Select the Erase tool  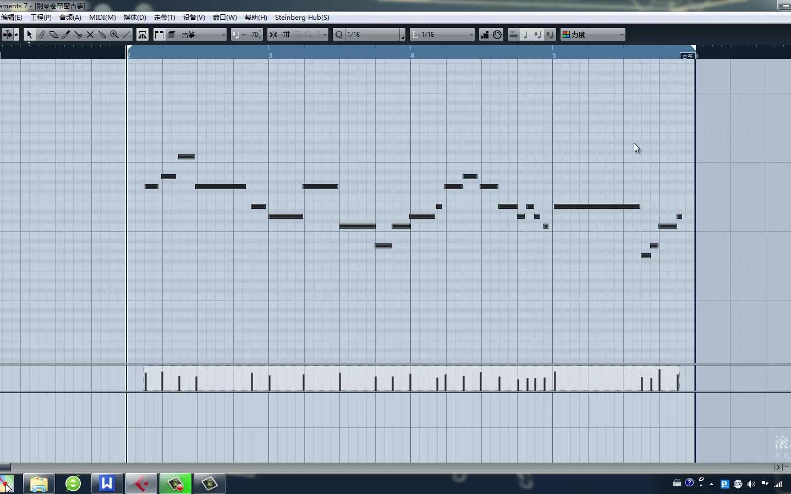[x=54, y=35]
